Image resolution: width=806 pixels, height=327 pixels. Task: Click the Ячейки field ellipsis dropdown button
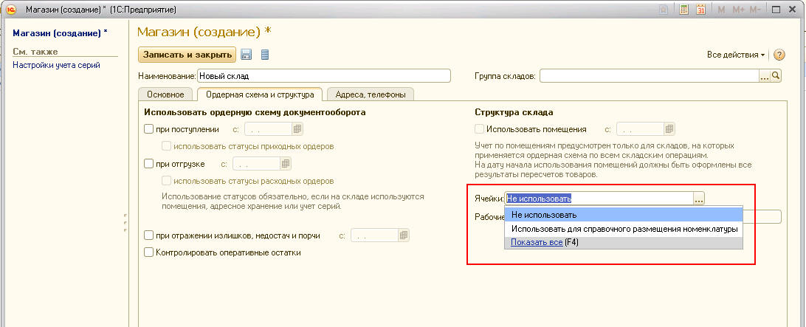point(698,199)
